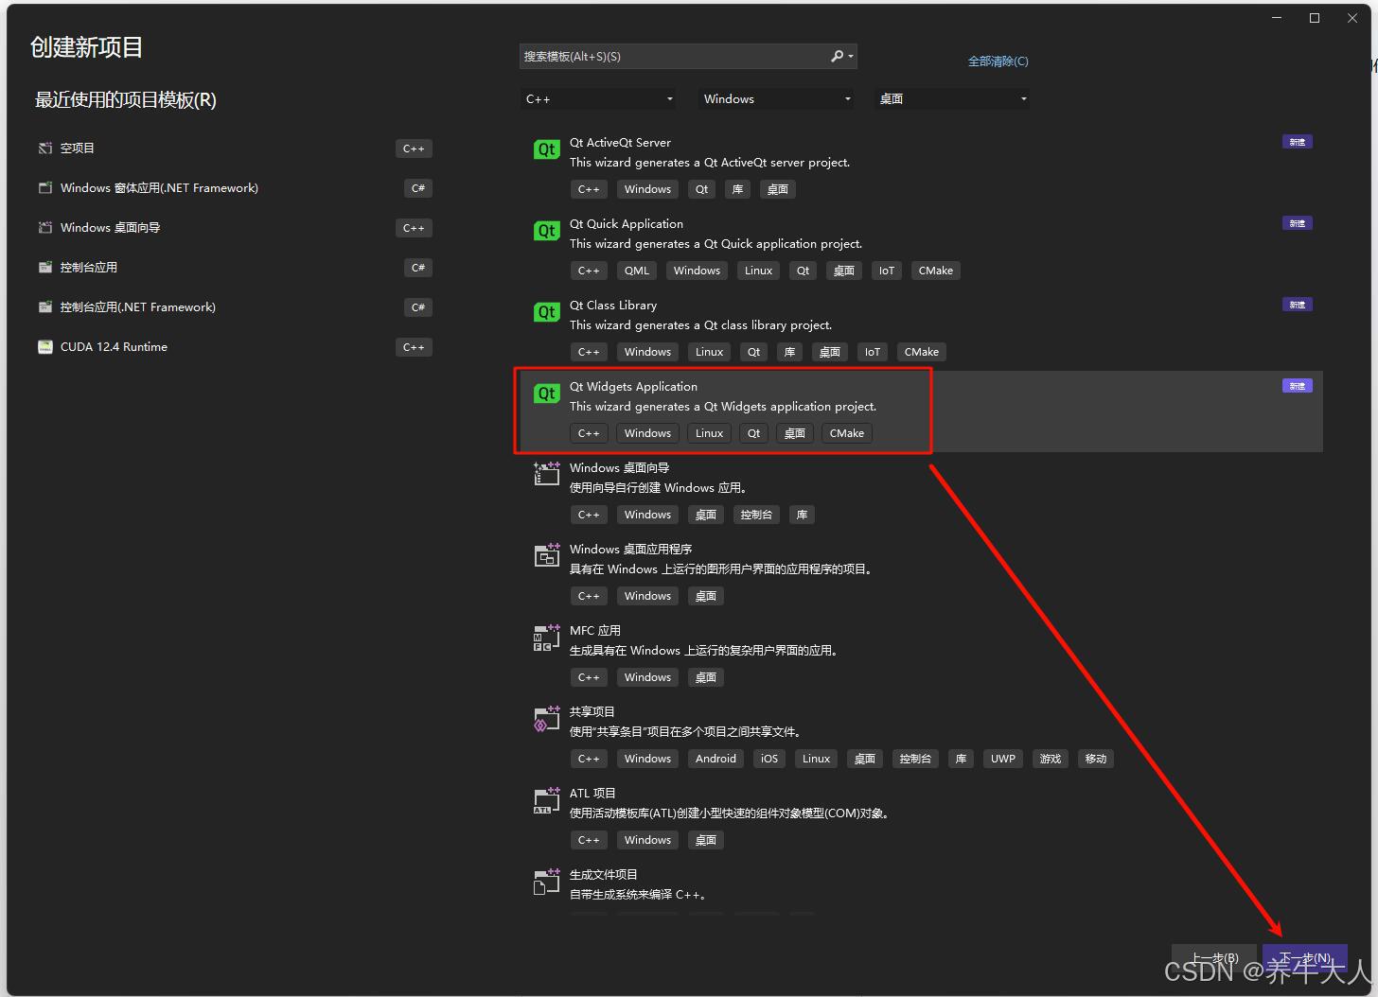The height and width of the screenshot is (997, 1378).
Task: Click the Windows 桌面应用程序 template icon
Action: point(547,555)
